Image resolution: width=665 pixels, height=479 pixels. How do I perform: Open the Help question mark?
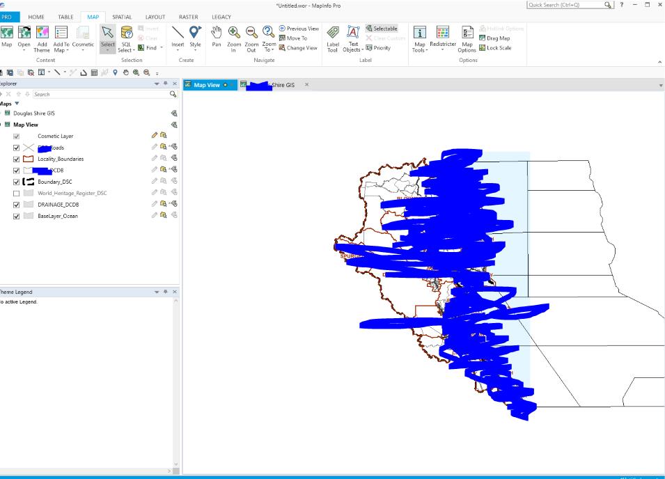point(621,5)
